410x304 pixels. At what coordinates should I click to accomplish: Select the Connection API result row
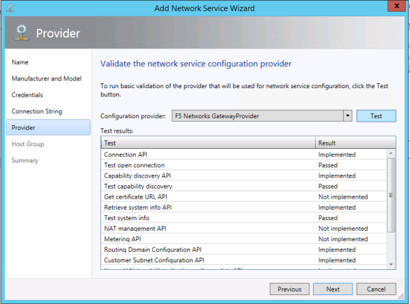(x=244, y=154)
